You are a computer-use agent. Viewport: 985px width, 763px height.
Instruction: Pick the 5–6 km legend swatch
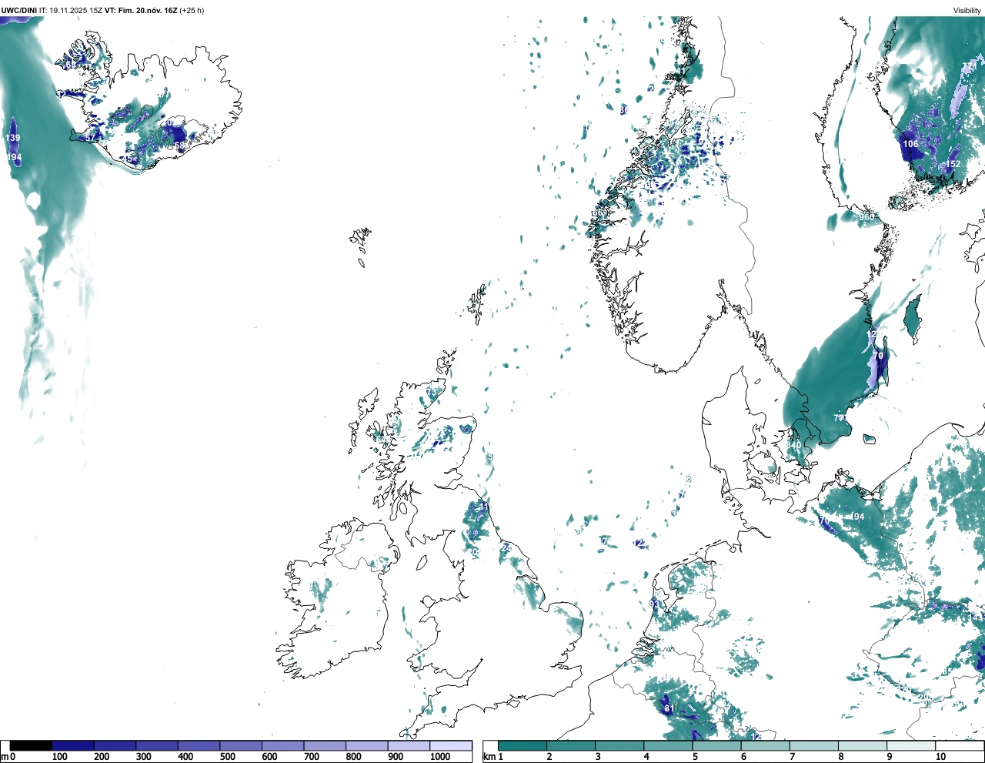pos(717,746)
